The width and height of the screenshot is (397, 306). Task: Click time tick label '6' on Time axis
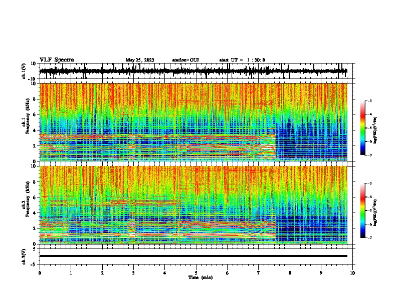[227, 273]
